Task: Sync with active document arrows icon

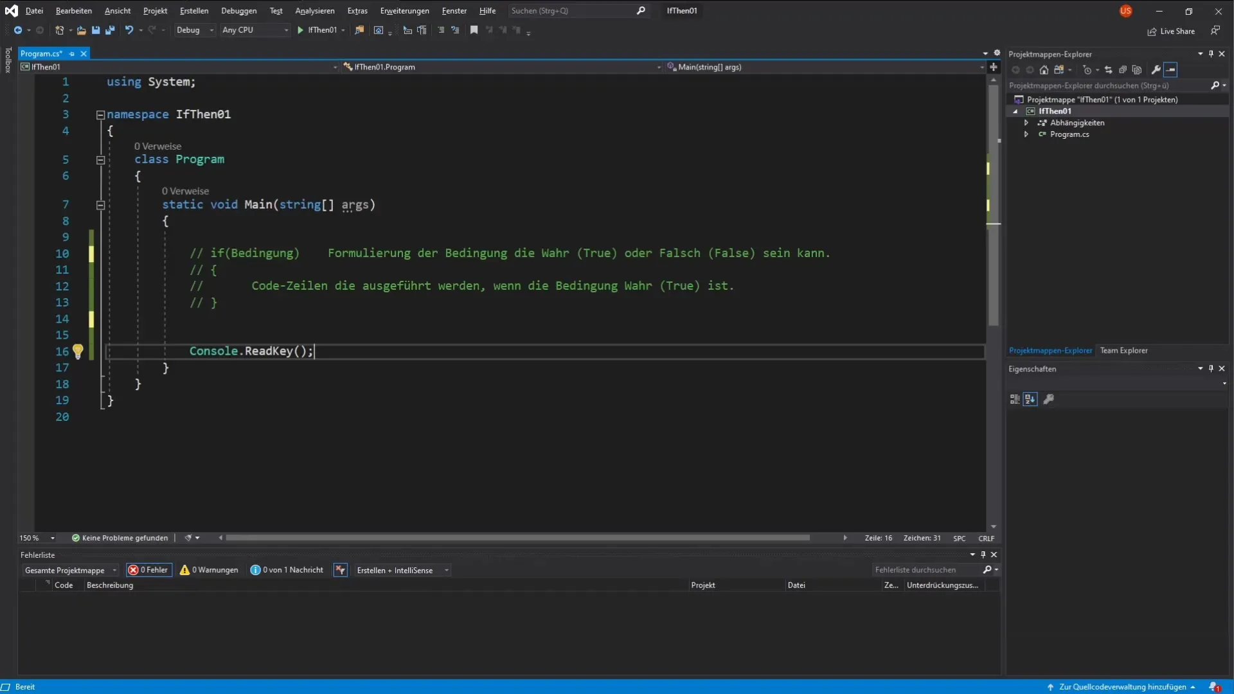Action: (1109, 70)
